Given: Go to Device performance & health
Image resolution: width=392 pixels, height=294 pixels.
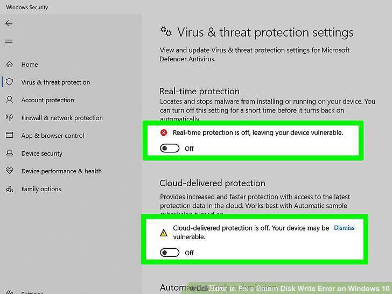Looking at the screenshot, I should (61, 171).
